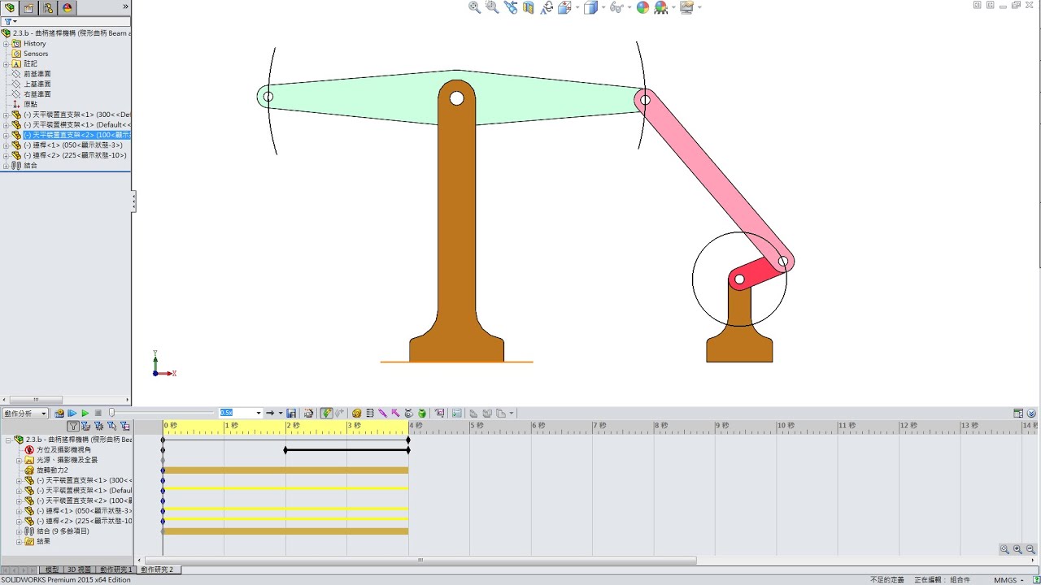1041x585 pixels.
Task: Click Previous View icon
Action: point(510,7)
